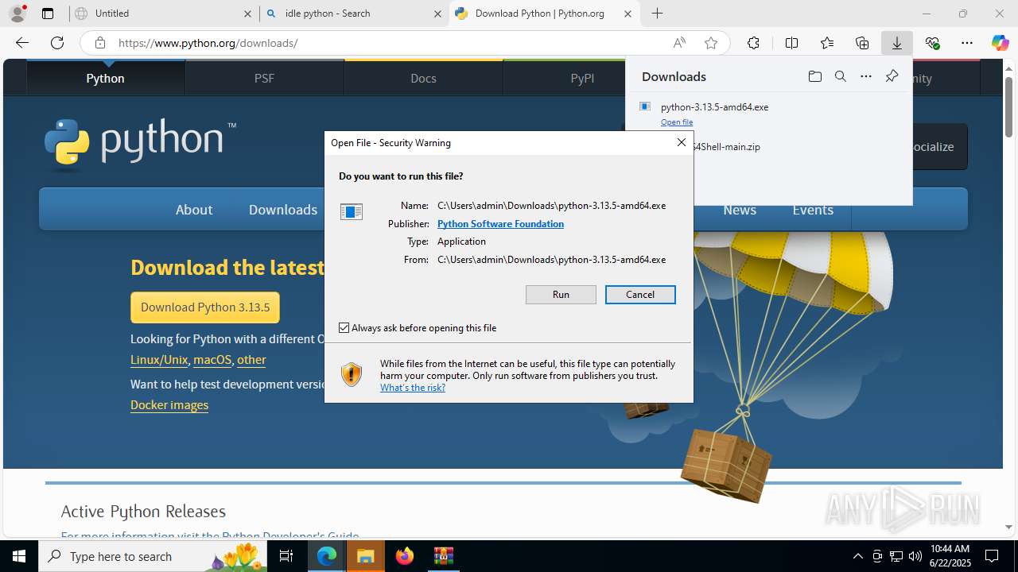Click the taskbar search box
The image size is (1018, 572).
pos(153,556)
